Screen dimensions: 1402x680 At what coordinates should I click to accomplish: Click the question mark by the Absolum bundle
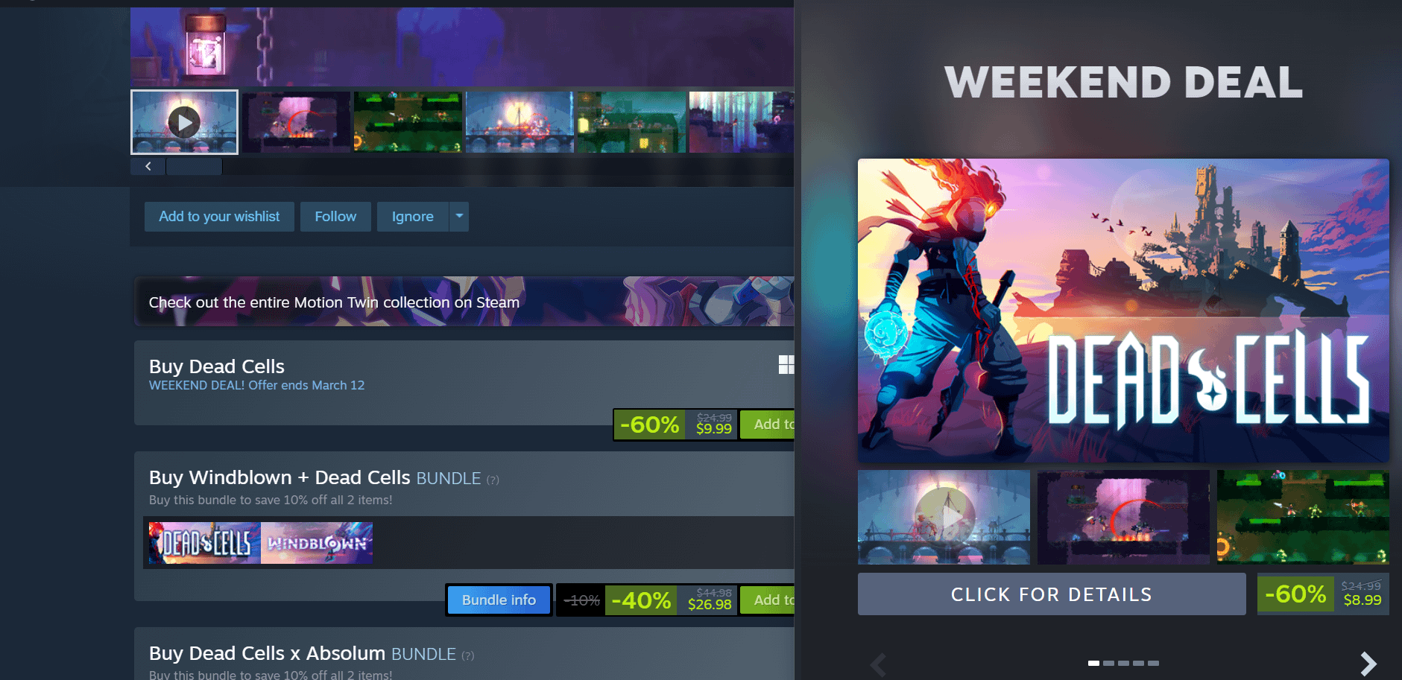pyautogui.click(x=467, y=655)
